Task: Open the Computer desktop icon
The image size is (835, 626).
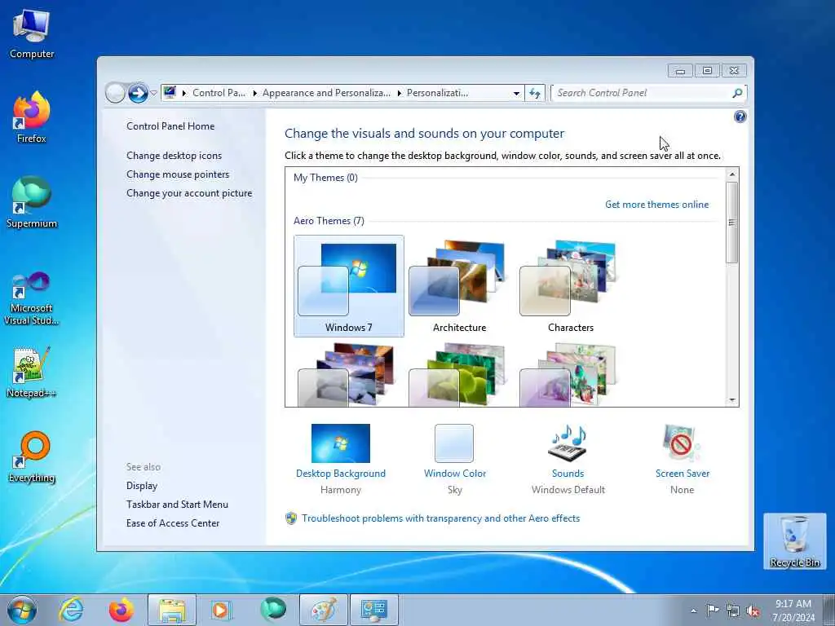Action: 32,34
